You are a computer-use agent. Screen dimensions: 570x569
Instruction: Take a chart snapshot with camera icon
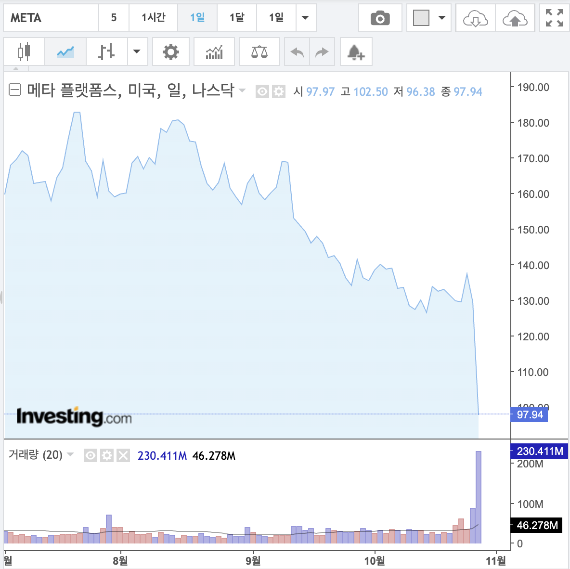click(380, 18)
